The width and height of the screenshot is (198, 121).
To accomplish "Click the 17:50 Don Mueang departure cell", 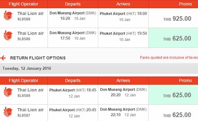I will 73,38.
